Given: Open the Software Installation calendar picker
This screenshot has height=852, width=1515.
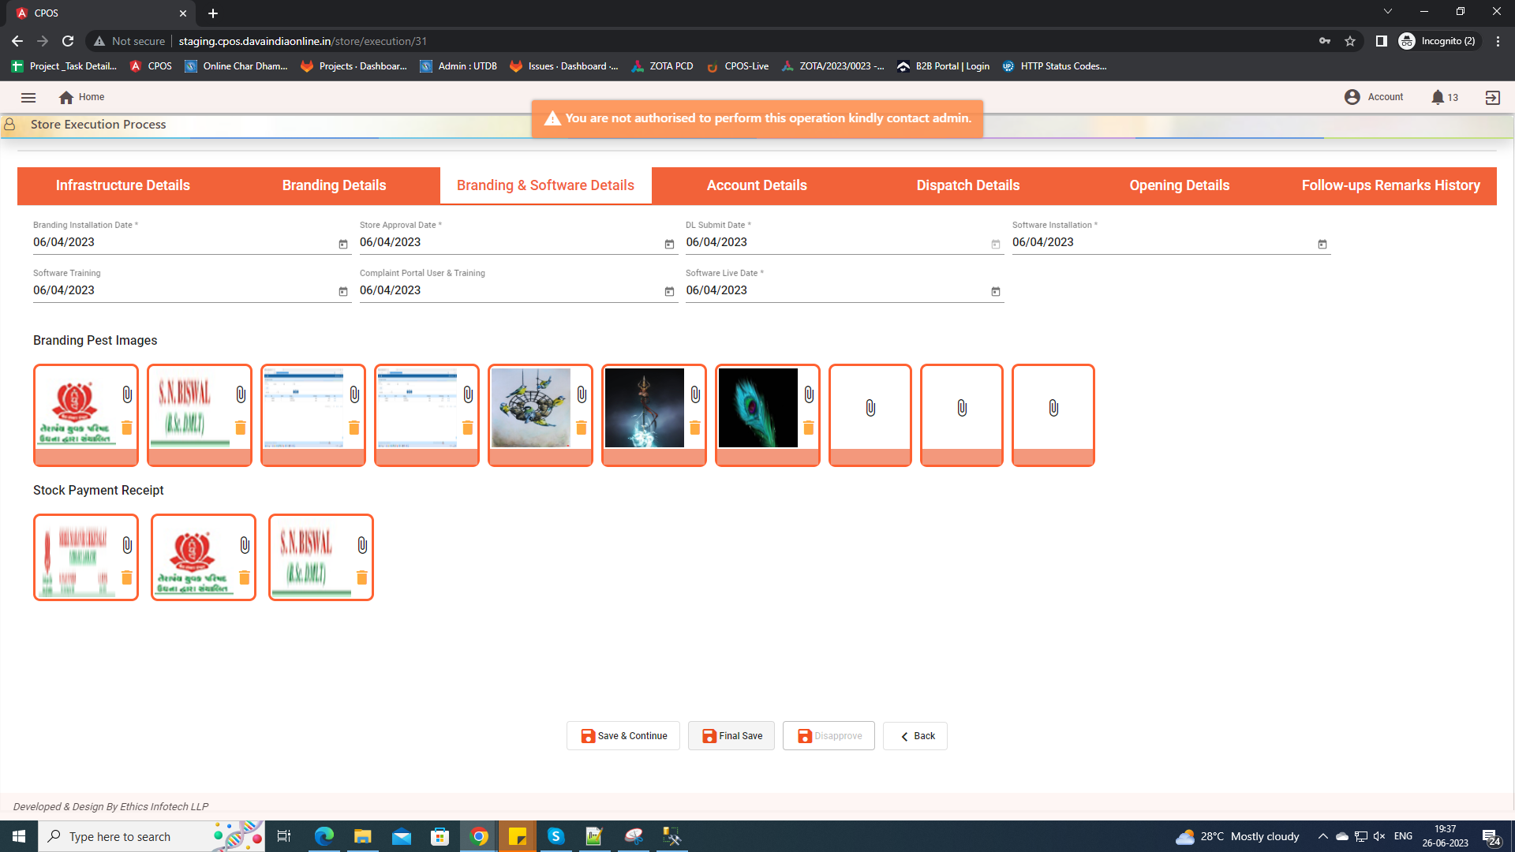Looking at the screenshot, I should (x=1322, y=244).
